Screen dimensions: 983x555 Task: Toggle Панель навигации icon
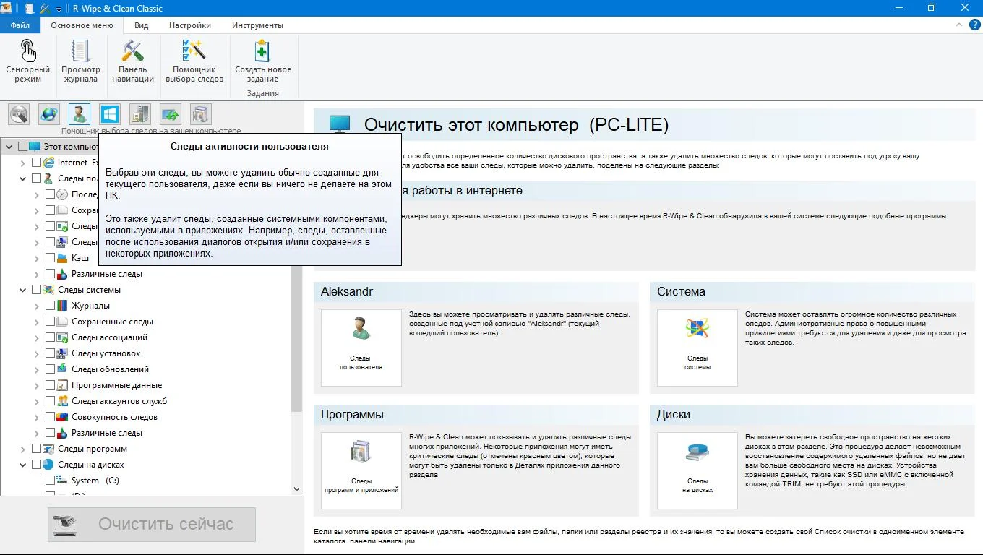coord(133,61)
